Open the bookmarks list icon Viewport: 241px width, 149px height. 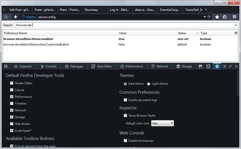(225, 17)
